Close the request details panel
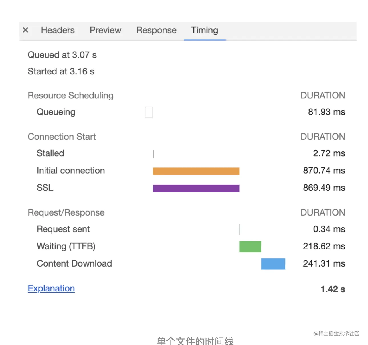 click(25, 30)
